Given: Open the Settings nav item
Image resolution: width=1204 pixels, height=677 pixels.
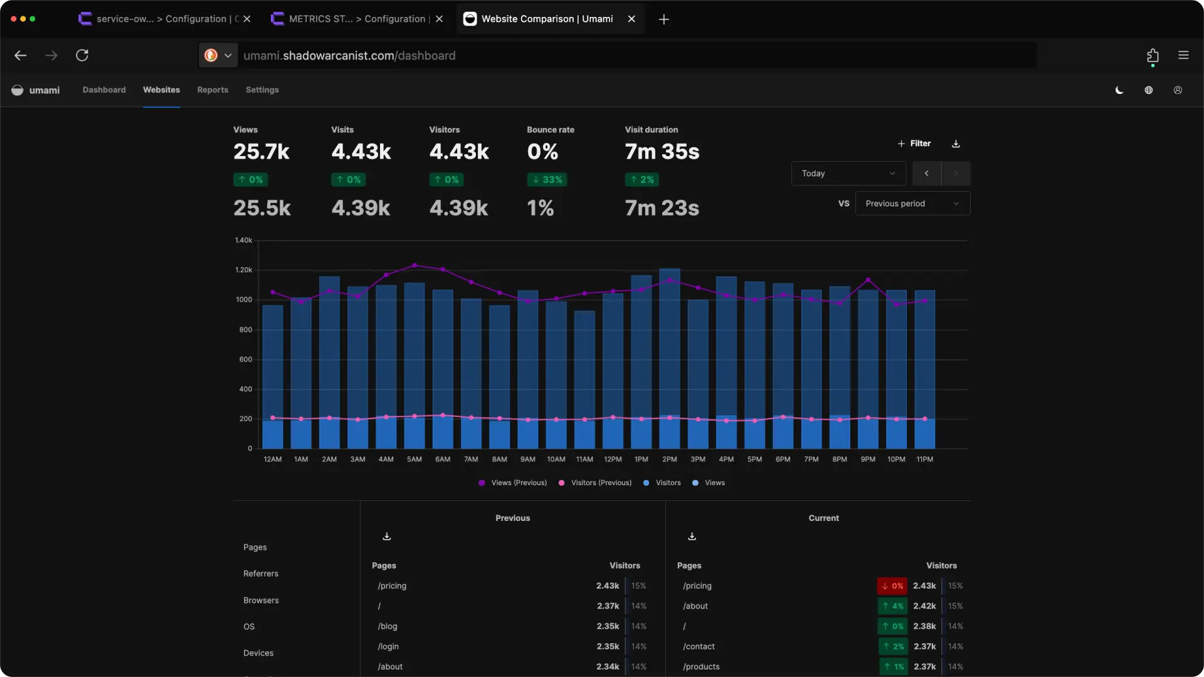Looking at the screenshot, I should [x=262, y=90].
